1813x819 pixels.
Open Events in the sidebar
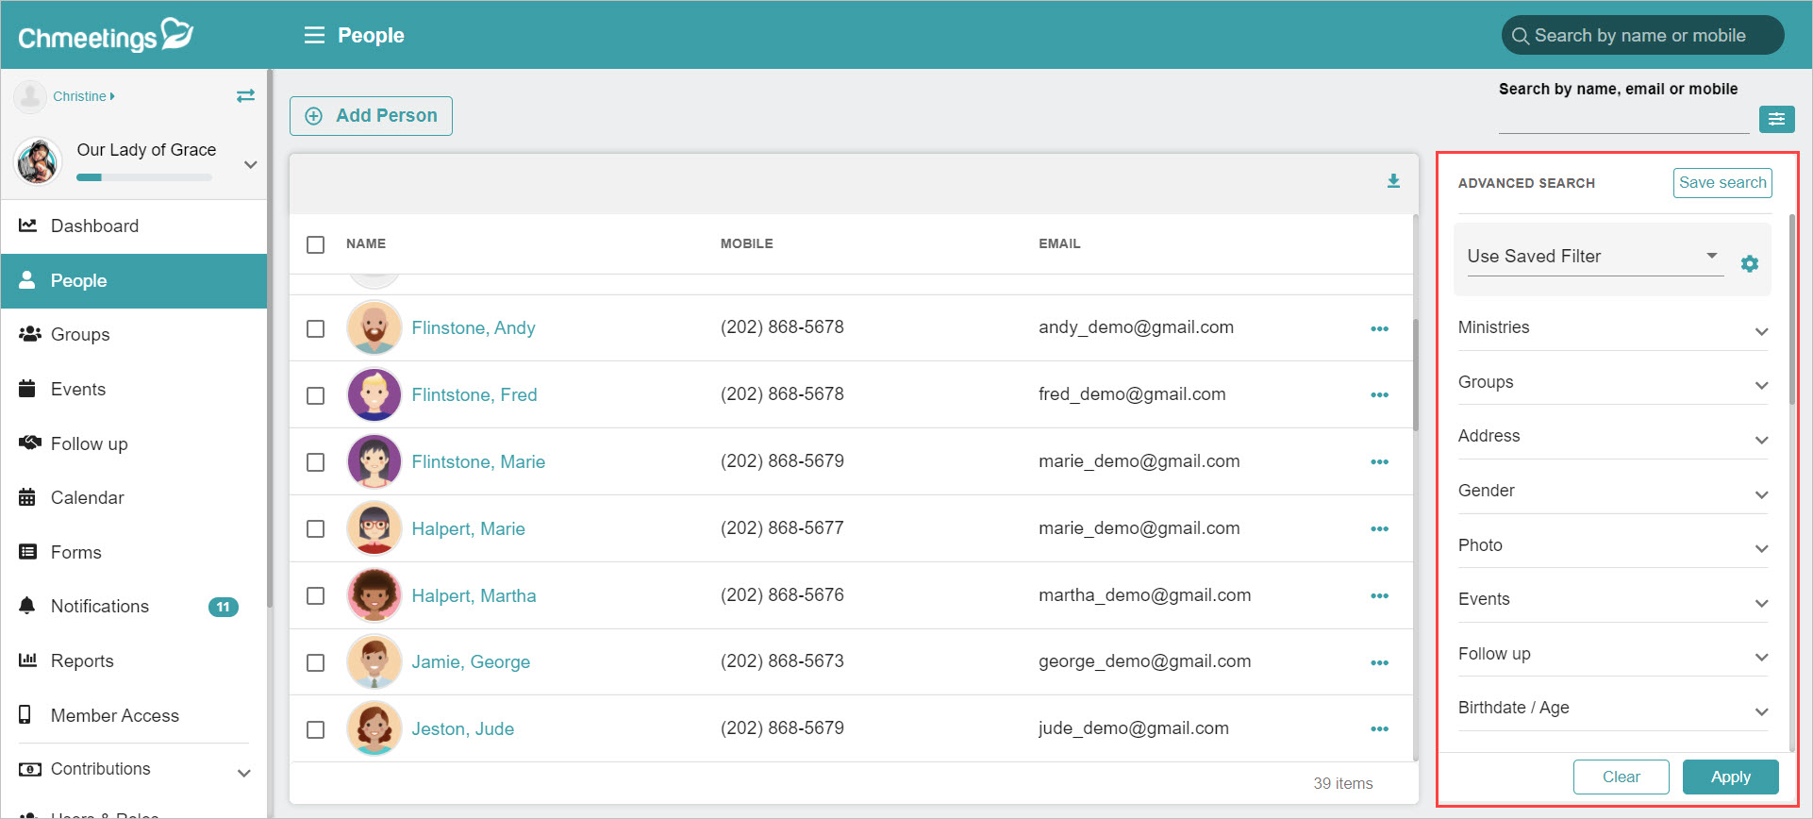134,389
